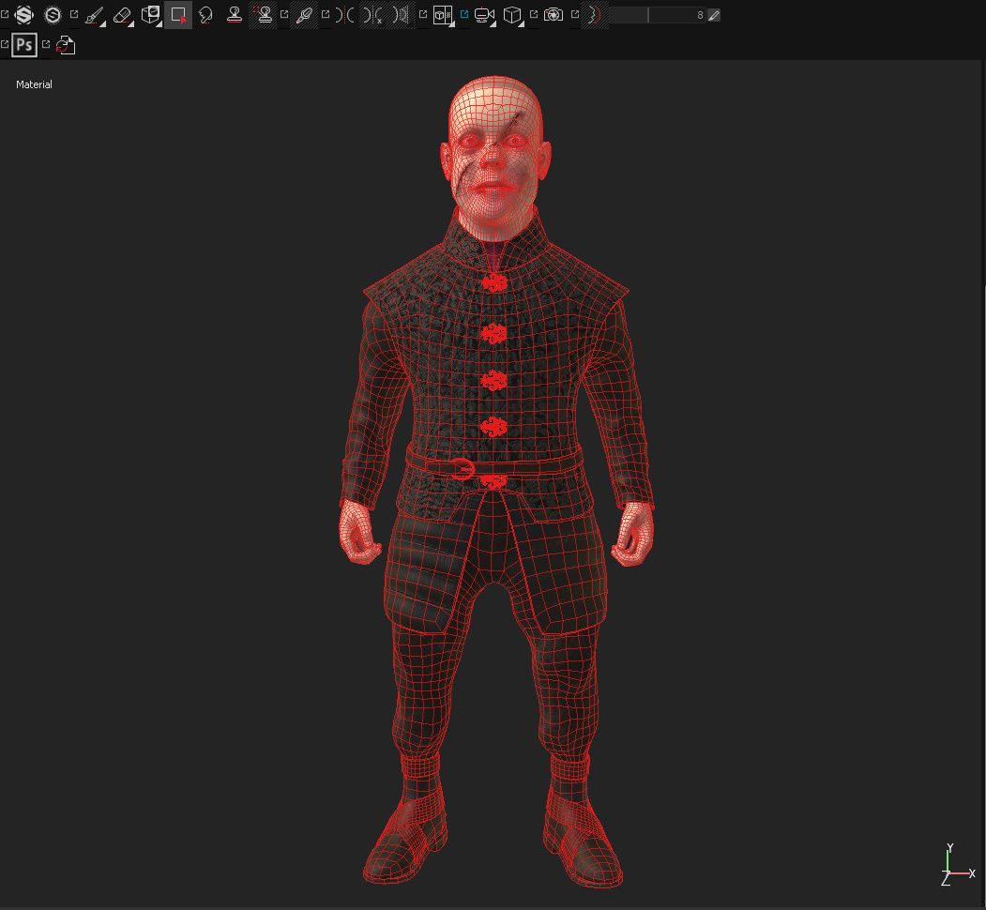Image resolution: width=986 pixels, height=910 pixels.
Task: Click the blue undock handle before camera icon
Action: coord(464,14)
